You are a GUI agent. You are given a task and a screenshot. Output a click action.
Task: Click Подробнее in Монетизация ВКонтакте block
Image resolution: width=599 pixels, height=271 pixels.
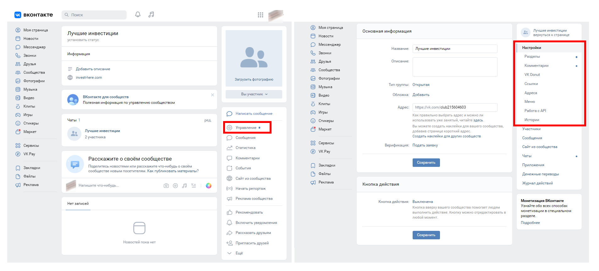coord(530,223)
